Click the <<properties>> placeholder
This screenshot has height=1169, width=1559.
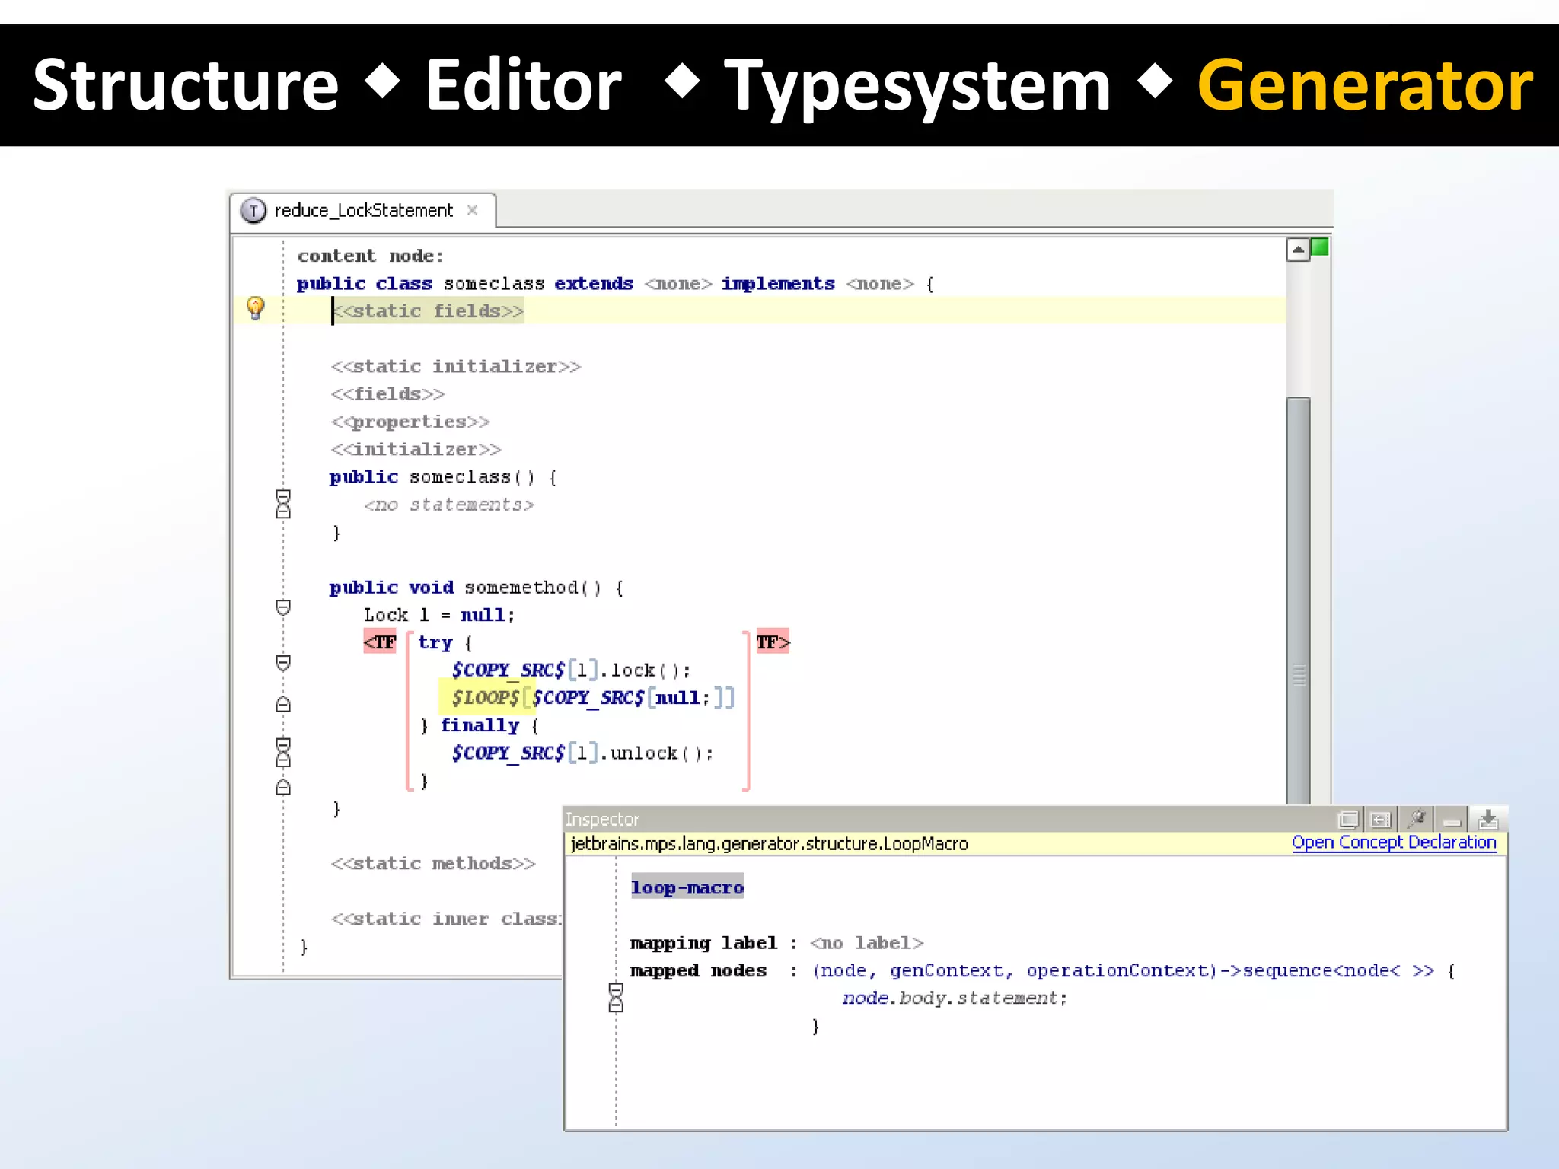click(410, 422)
